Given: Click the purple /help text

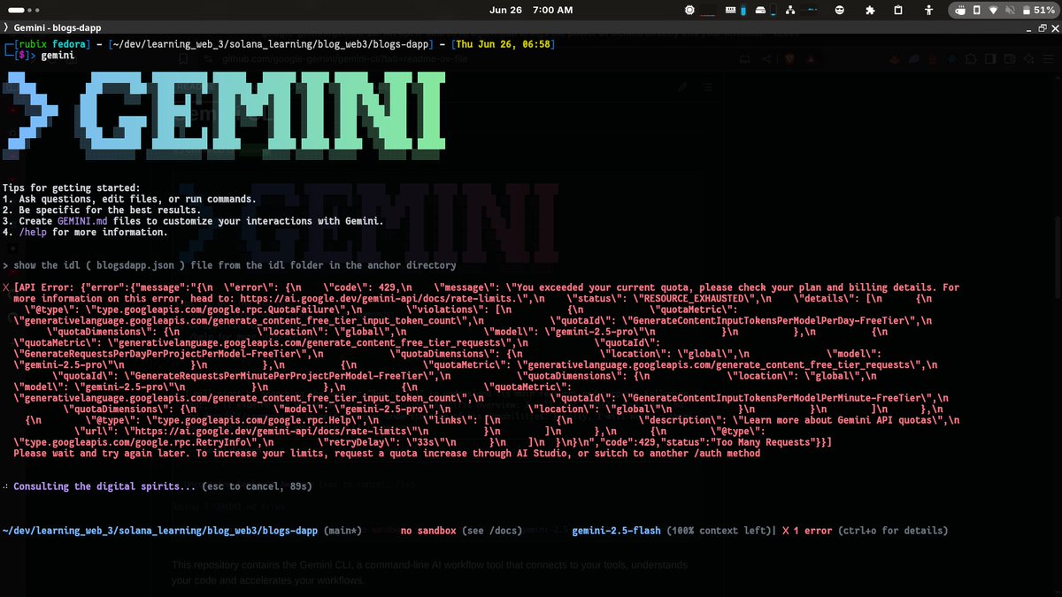Looking at the screenshot, I should pyautogui.click(x=32, y=233).
